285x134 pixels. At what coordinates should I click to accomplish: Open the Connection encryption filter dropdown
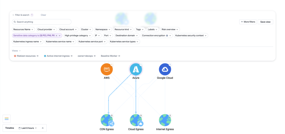157,36
